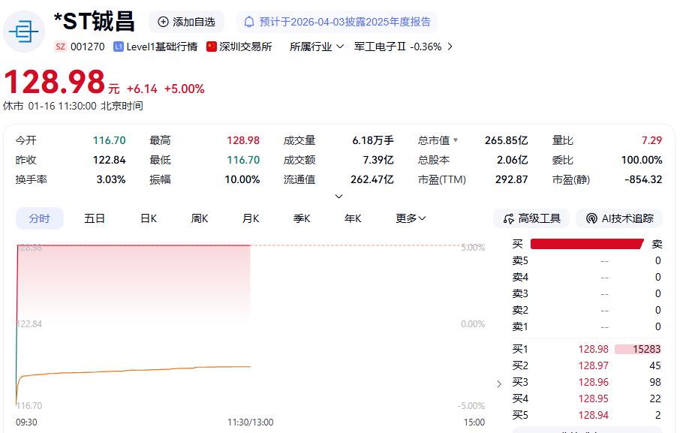Switch to the 五日 chart tab
Image resolution: width=683 pixels, height=433 pixels.
point(95,218)
